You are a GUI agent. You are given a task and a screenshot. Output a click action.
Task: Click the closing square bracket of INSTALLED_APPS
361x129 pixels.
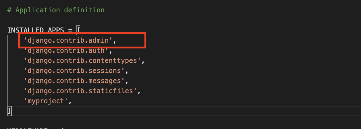(9, 111)
